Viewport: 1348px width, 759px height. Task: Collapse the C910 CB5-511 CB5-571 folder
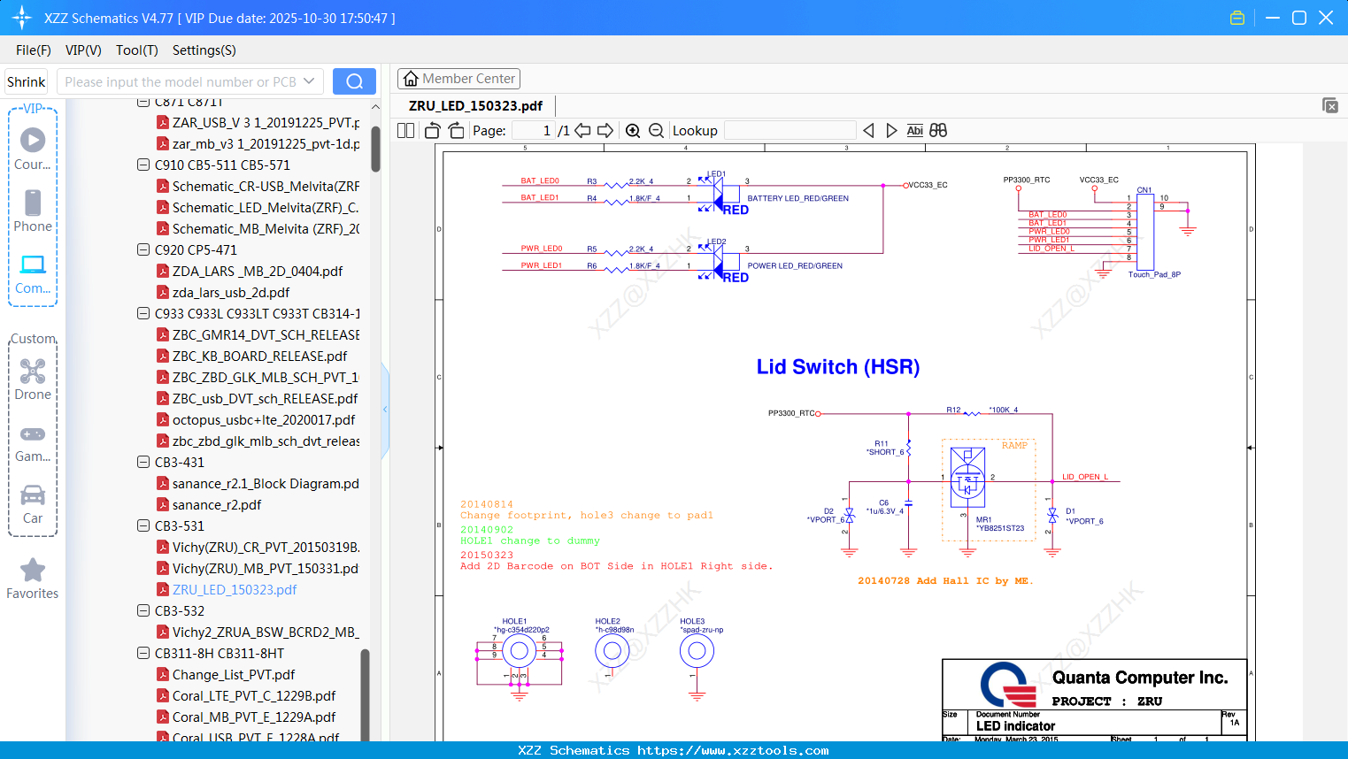pyautogui.click(x=143, y=165)
